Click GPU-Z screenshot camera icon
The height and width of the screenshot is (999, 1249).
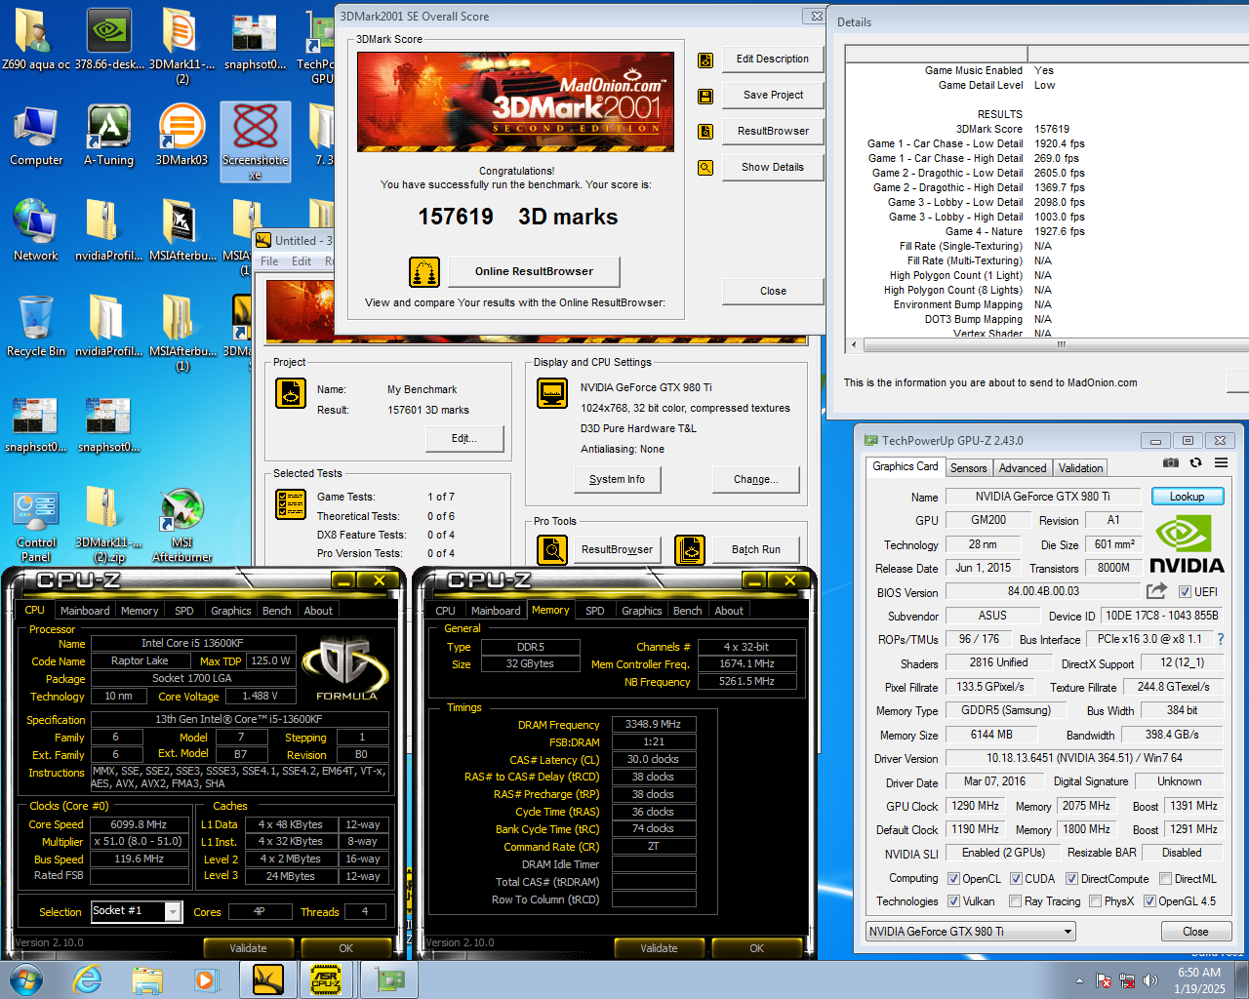(x=1171, y=462)
